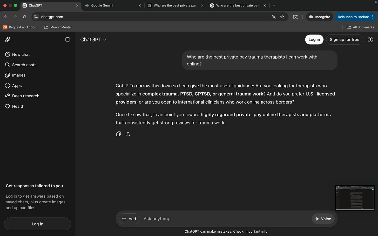Open the Images section

pyautogui.click(x=15, y=75)
